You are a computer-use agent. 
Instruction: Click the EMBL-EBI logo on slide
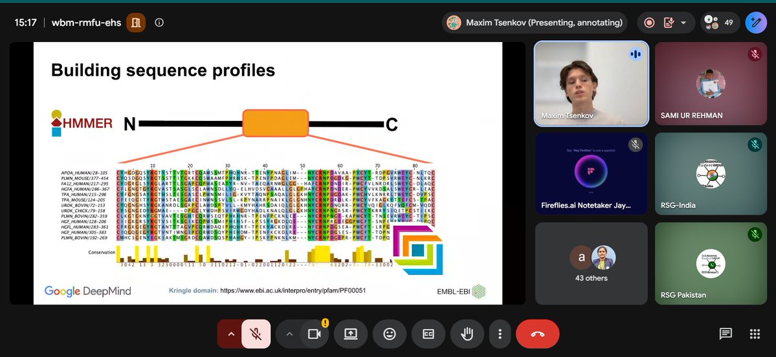[x=461, y=291]
